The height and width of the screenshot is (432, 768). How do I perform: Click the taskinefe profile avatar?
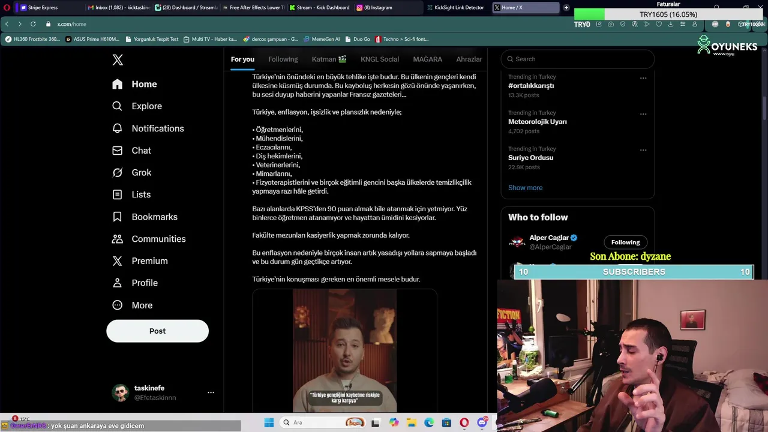coord(121,393)
